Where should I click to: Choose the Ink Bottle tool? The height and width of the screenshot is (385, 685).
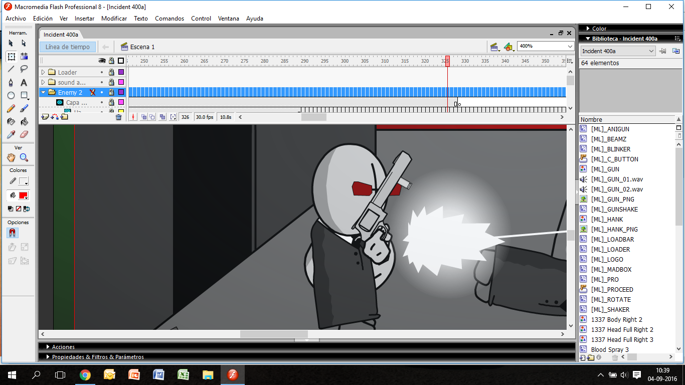11,122
